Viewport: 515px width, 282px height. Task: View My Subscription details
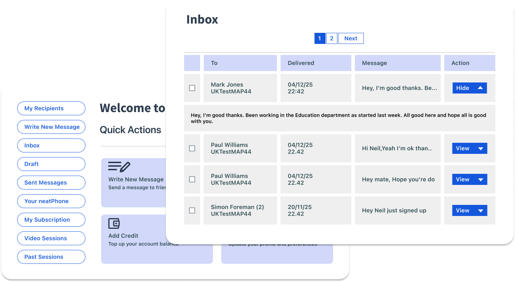coord(51,220)
